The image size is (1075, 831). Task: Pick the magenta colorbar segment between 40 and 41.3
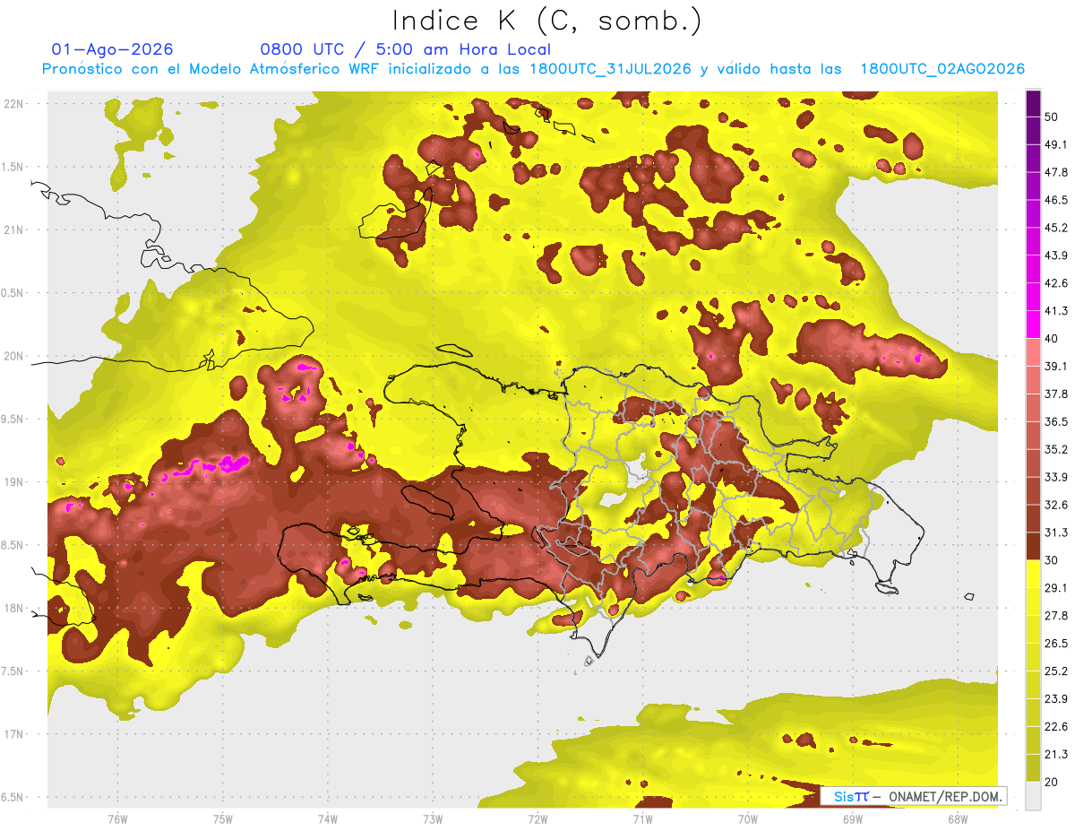coord(1033,325)
